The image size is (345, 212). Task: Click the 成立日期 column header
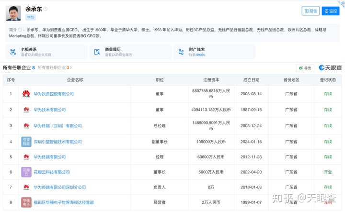(251, 80)
